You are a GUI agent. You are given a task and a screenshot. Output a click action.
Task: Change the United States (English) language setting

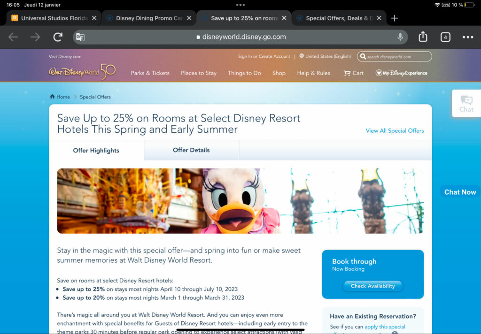(325, 56)
